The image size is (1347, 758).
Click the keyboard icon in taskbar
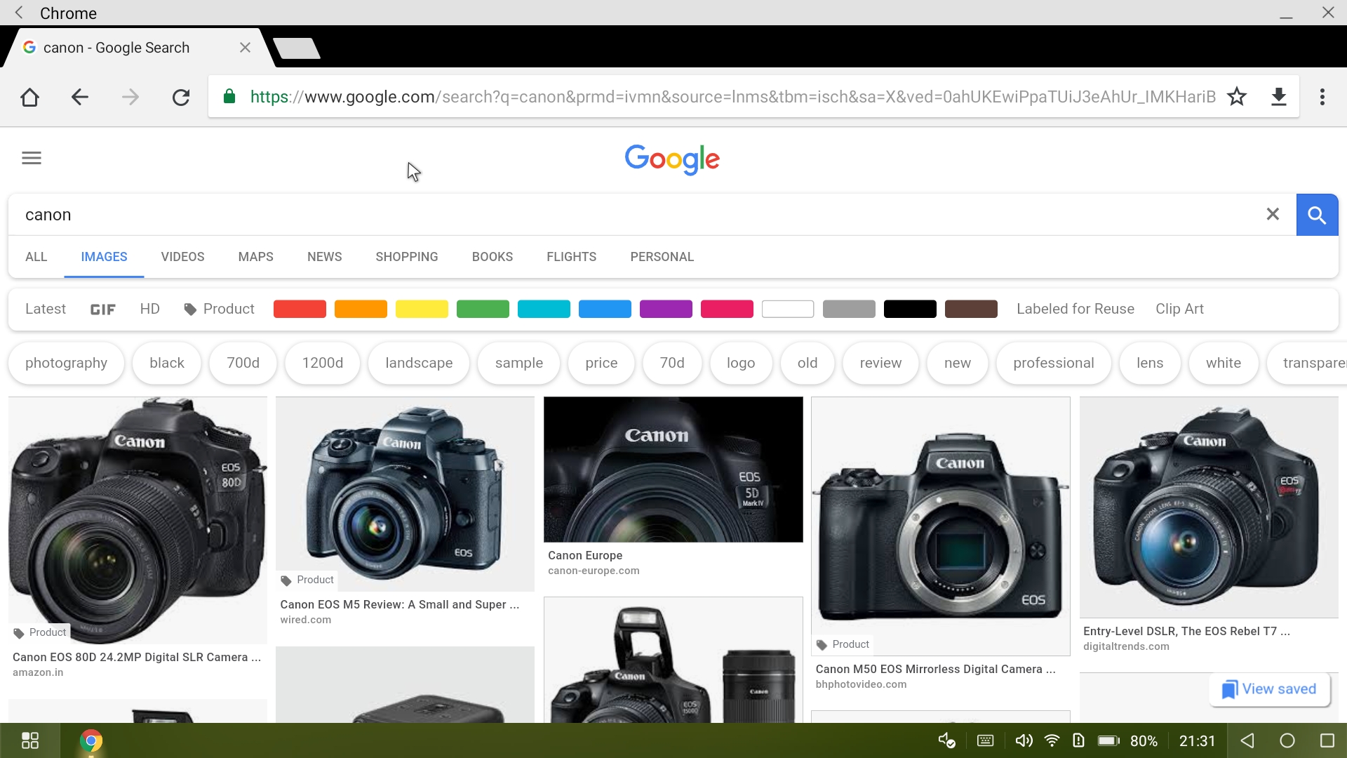pyautogui.click(x=985, y=740)
